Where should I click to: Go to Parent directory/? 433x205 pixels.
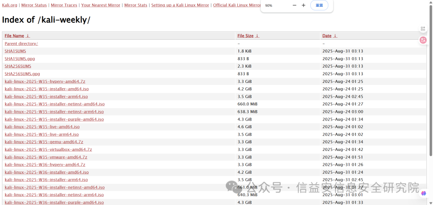click(21, 44)
